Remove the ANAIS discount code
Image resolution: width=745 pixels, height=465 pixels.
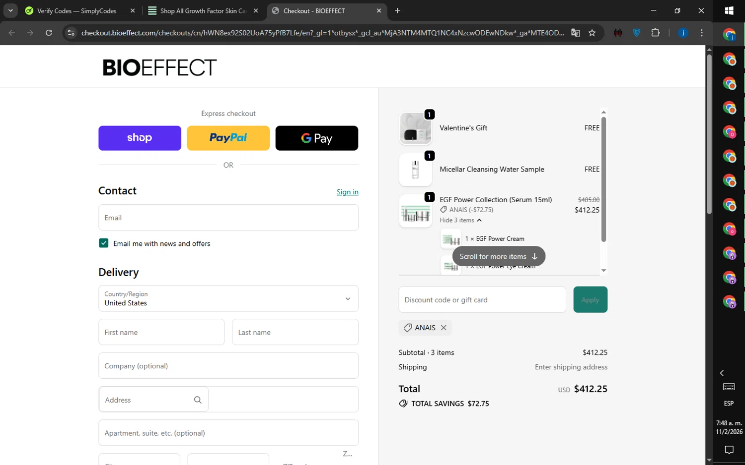click(x=444, y=328)
